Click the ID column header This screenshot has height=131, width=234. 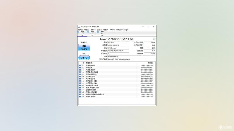(83, 63)
